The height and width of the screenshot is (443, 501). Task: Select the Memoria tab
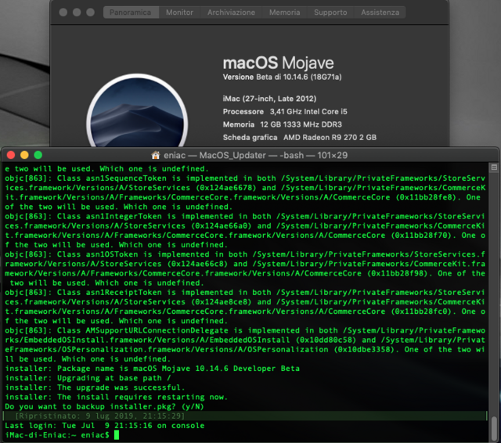coord(284,13)
